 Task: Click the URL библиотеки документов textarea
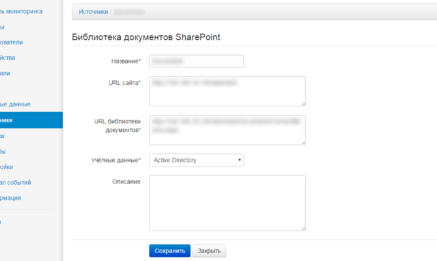227,129
